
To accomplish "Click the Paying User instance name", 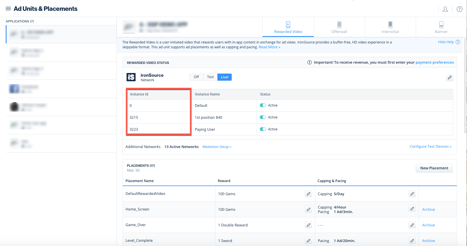I will (x=205, y=129).
